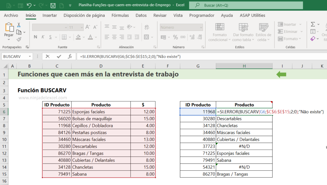Apply percentage format with the % icon

point(175,37)
